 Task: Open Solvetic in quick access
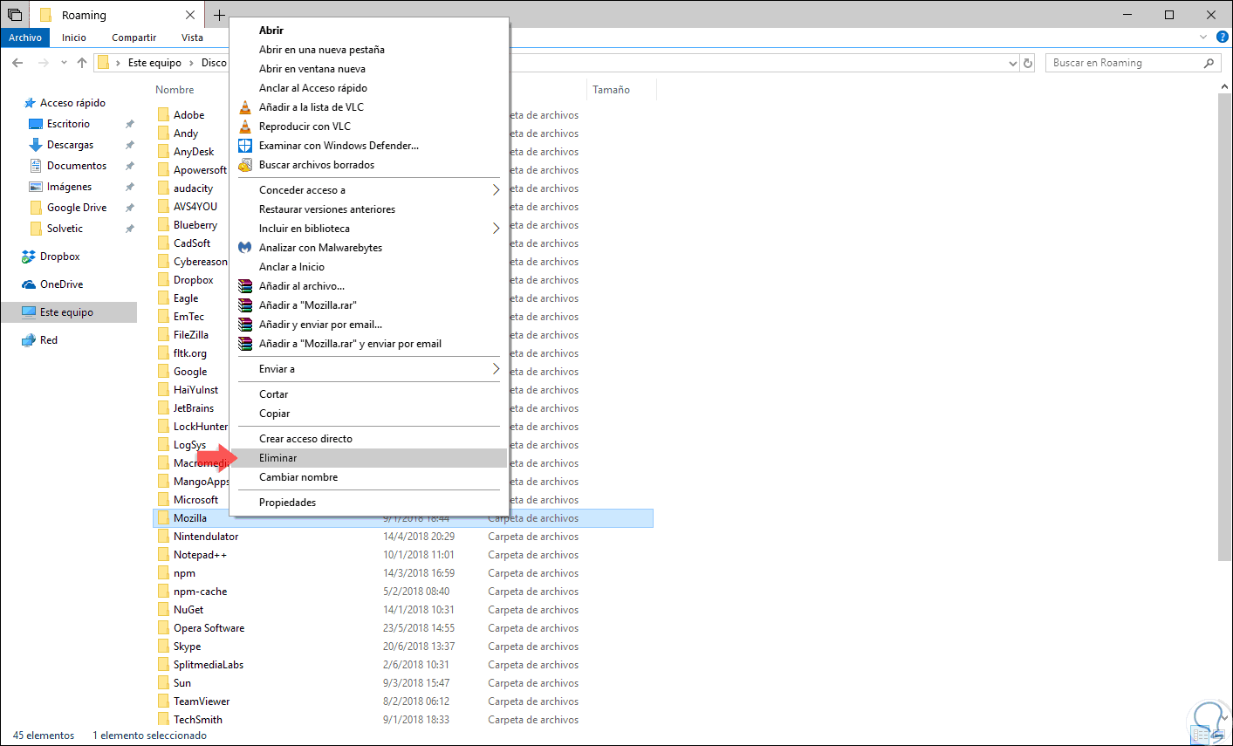tap(65, 229)
